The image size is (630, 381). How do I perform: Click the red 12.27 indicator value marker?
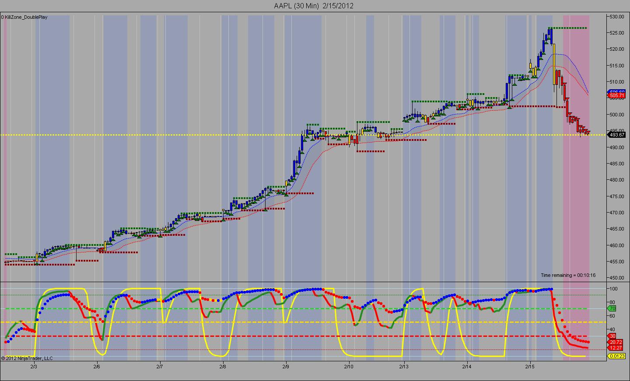point(616,348)
